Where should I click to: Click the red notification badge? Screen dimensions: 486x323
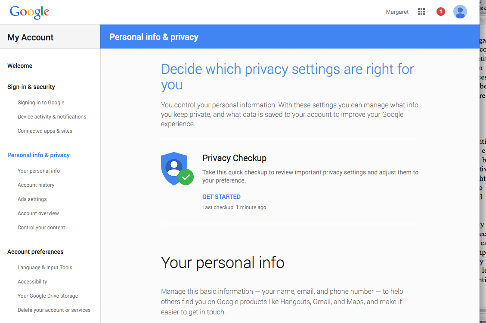pos(440,12)
